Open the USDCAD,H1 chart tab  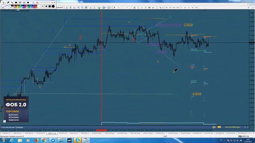[x=40, y=133]
